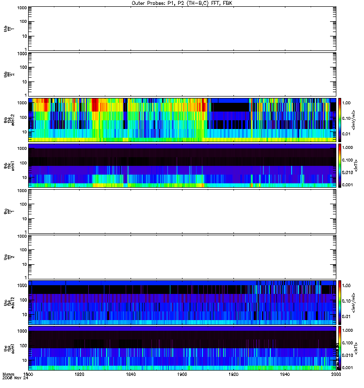
Task: Click the "0.10" value on thb edc12 color bar
Action: click(x=346, y=118)
